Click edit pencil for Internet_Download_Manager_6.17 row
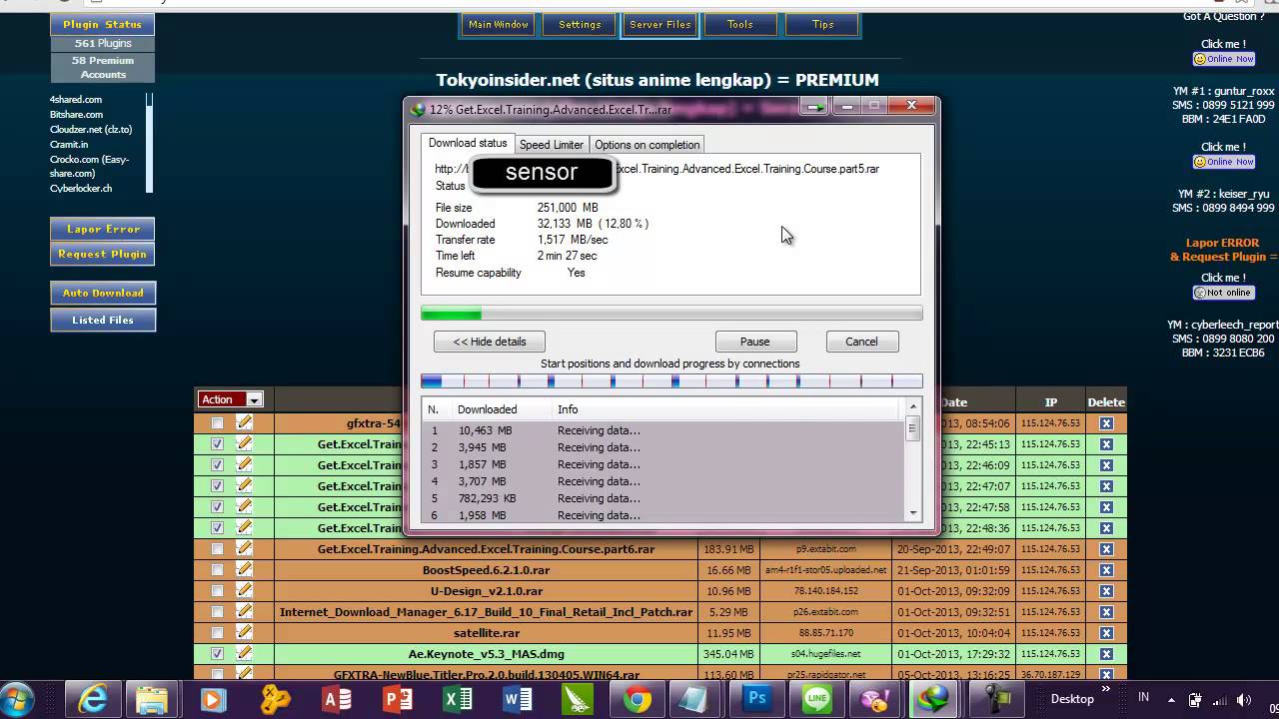 pos(244,611)
